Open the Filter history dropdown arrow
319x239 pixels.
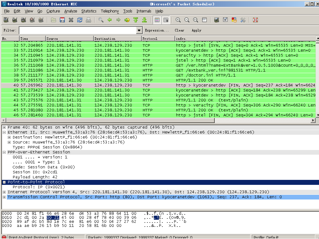(x=139, y=30)
